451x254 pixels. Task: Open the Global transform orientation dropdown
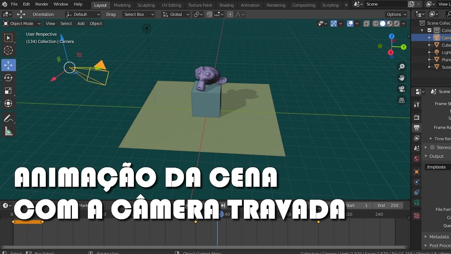[x=176, y=14]
